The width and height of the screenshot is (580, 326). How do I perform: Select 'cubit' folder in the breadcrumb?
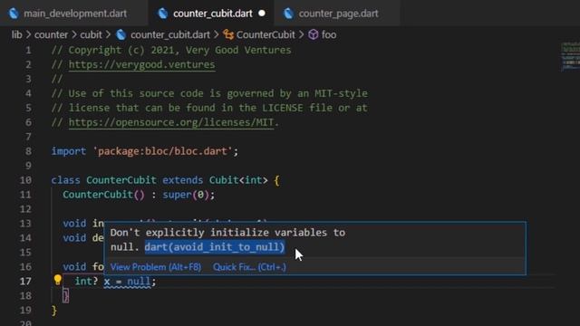[x=91, y=34]
